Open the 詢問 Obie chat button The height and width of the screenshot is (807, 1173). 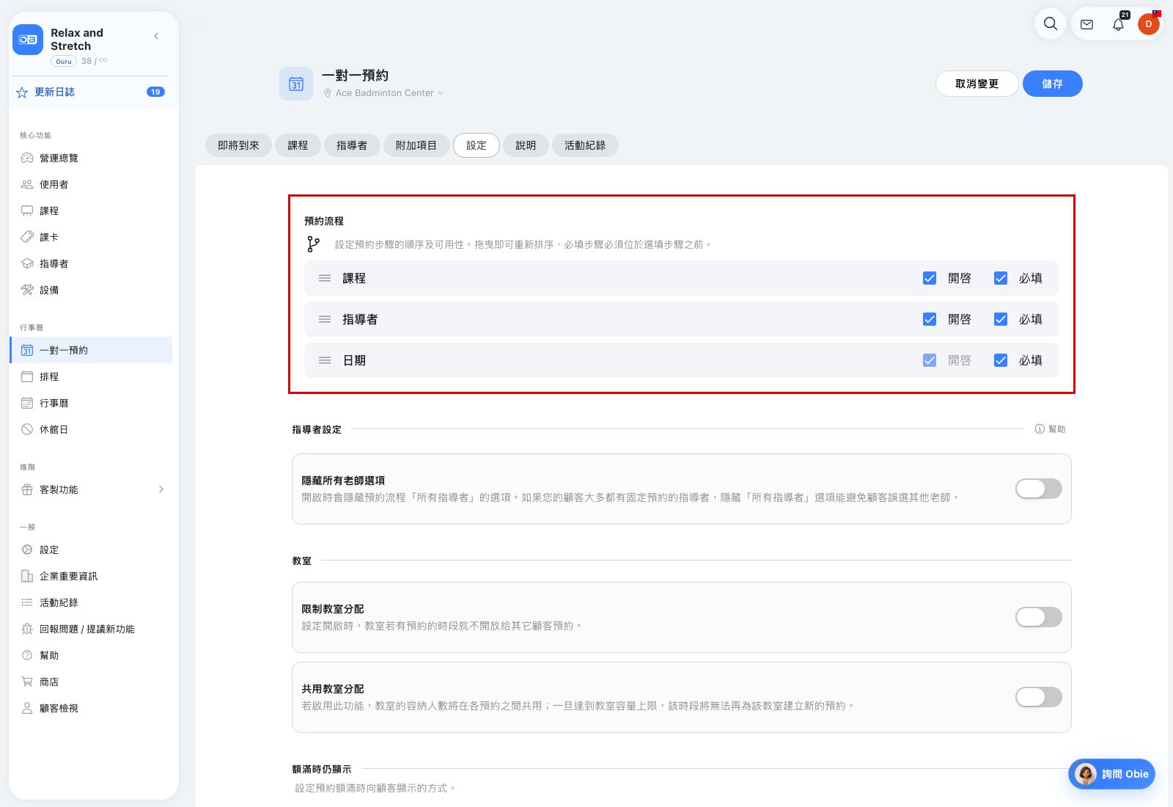tap(1111, 774)
